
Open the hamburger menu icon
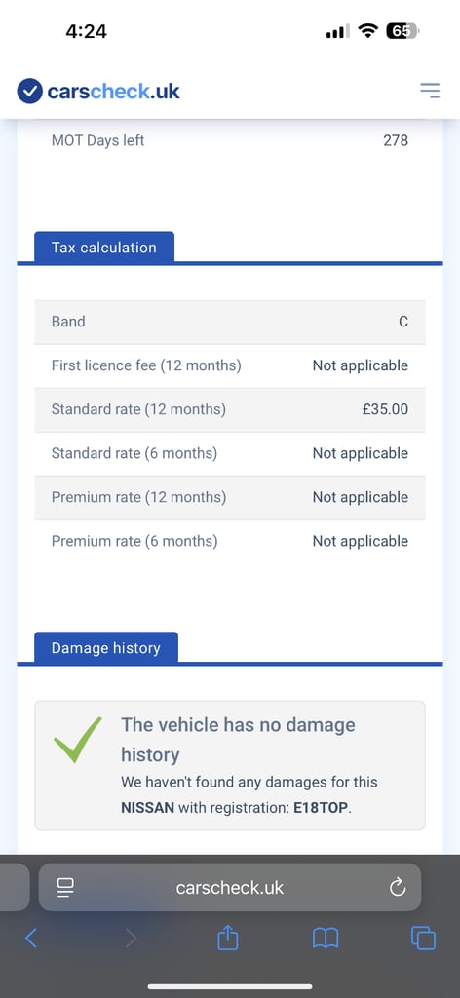coord(430,91)
